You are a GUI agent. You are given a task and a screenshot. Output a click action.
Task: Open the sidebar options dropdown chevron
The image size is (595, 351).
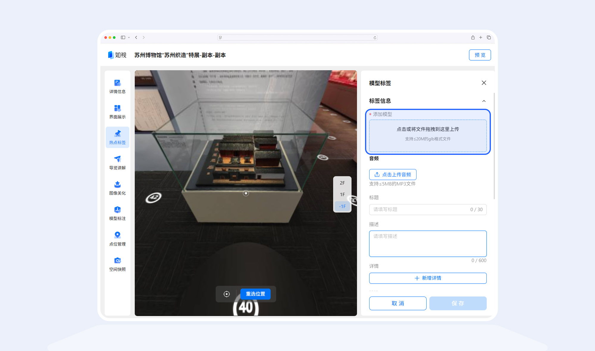129,37
